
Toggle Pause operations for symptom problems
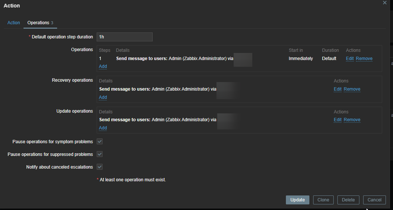coord(100,142)
